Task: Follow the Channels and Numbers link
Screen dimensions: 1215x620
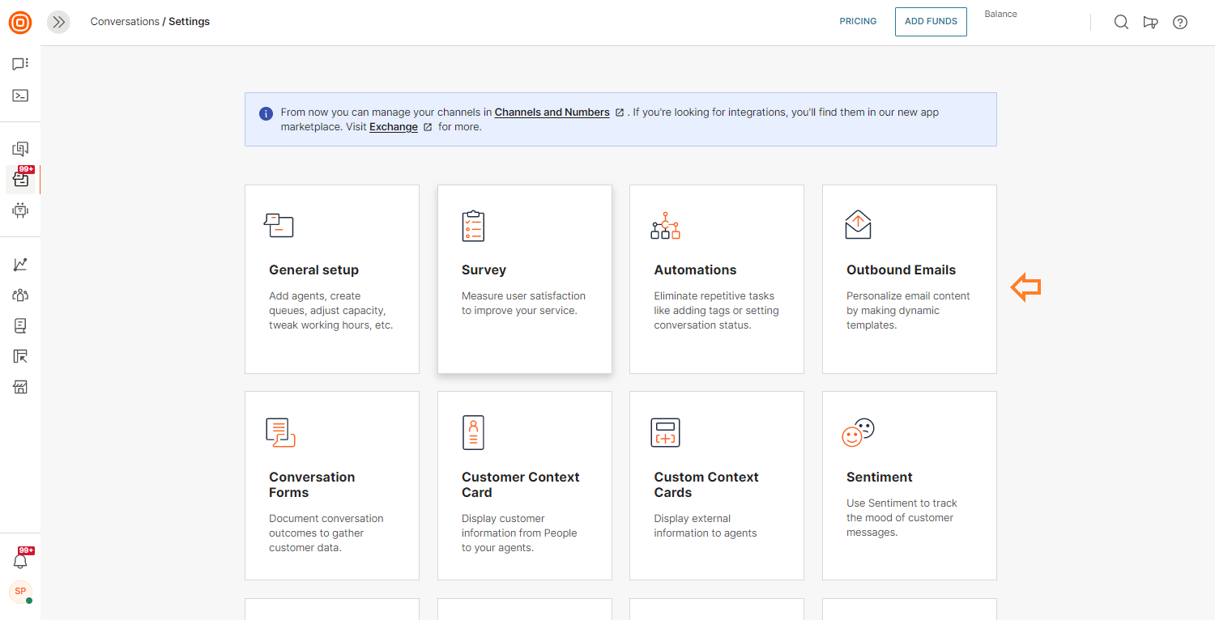Action: [x=552, y=113]
